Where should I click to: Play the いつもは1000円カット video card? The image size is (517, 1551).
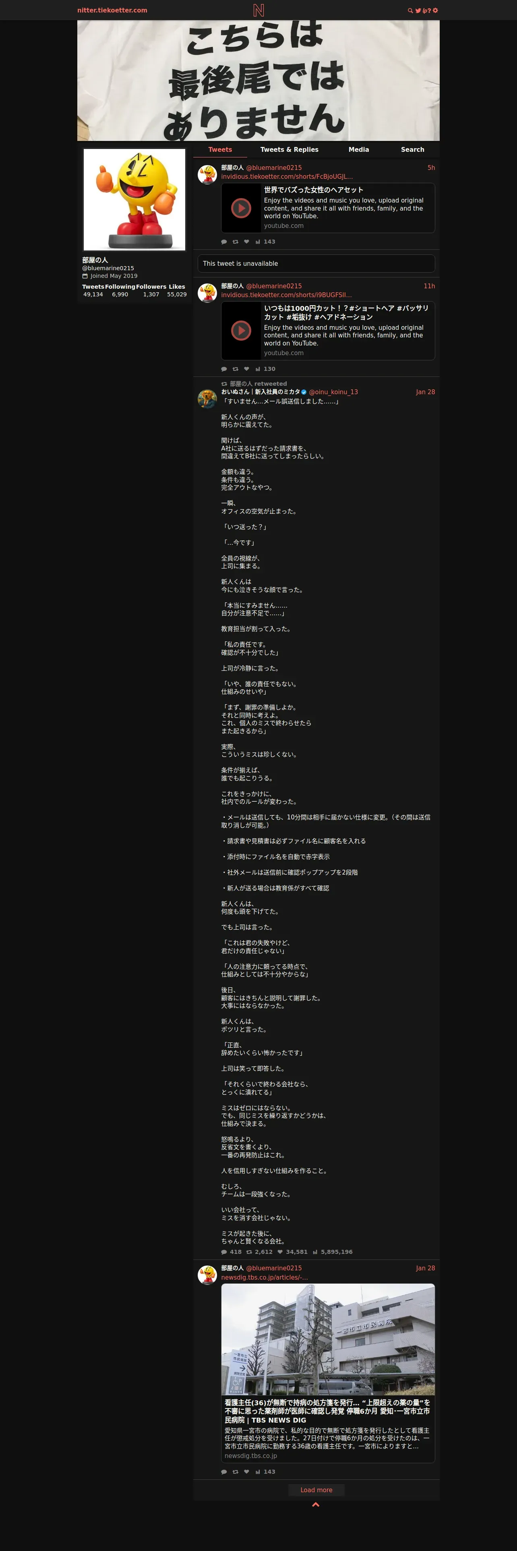[241, 331]
